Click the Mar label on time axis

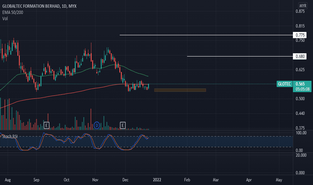click(216, 180)
